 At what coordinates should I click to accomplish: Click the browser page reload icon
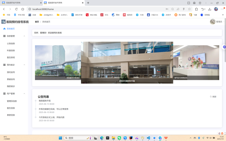tap(16, 9)
